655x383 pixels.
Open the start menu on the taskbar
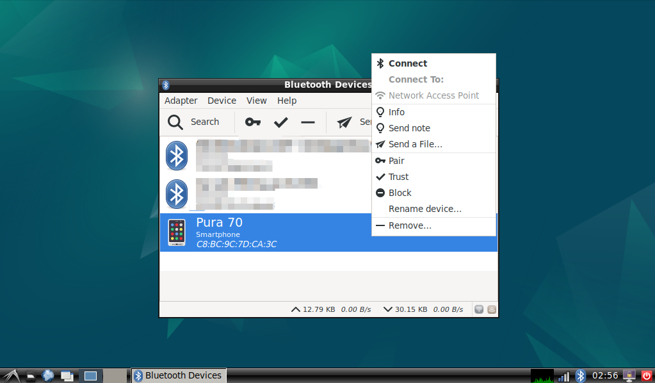[11, 376]
